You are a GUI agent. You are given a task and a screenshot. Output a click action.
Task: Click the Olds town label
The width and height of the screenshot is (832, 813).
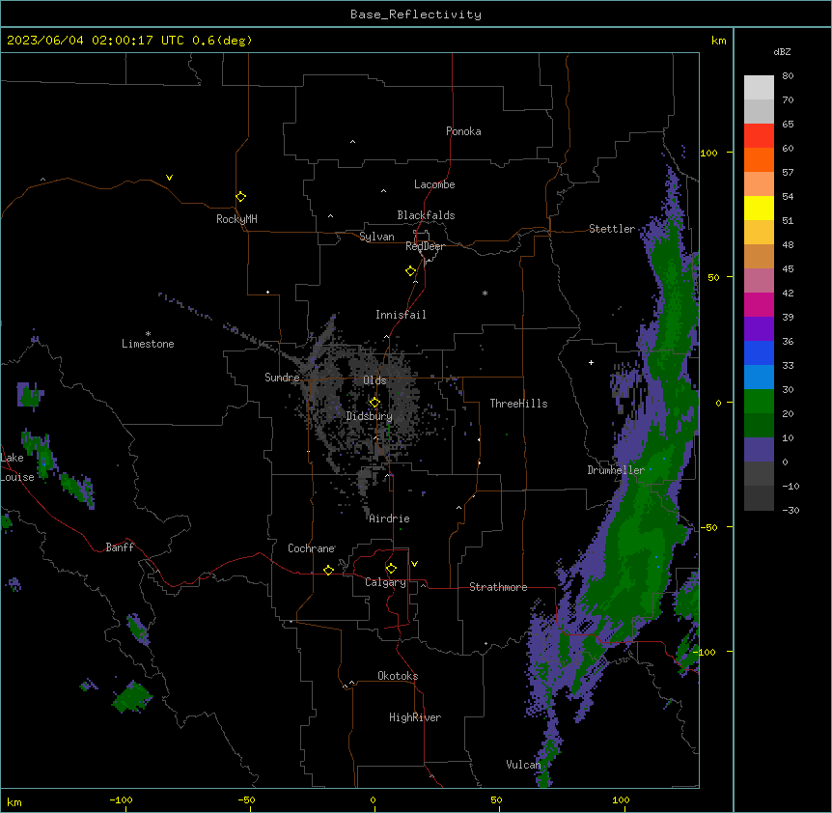pyautogui.click(x=374, y=380)
